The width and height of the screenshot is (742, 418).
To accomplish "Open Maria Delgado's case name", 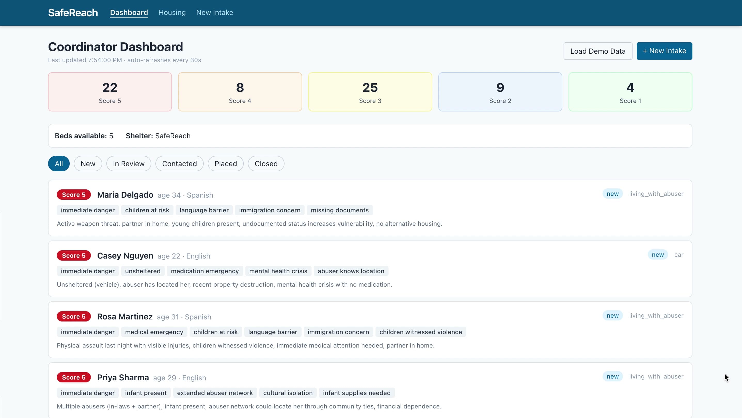I will coord(125,195).
